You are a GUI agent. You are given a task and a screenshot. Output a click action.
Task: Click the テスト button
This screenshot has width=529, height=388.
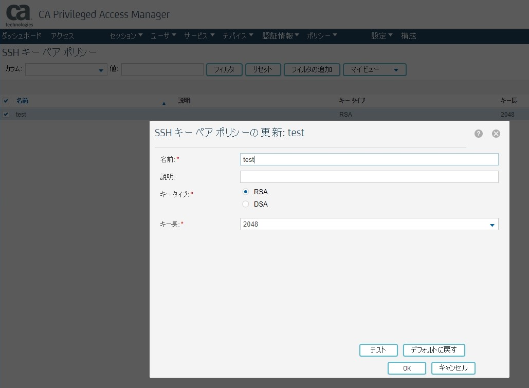point(378,350)
